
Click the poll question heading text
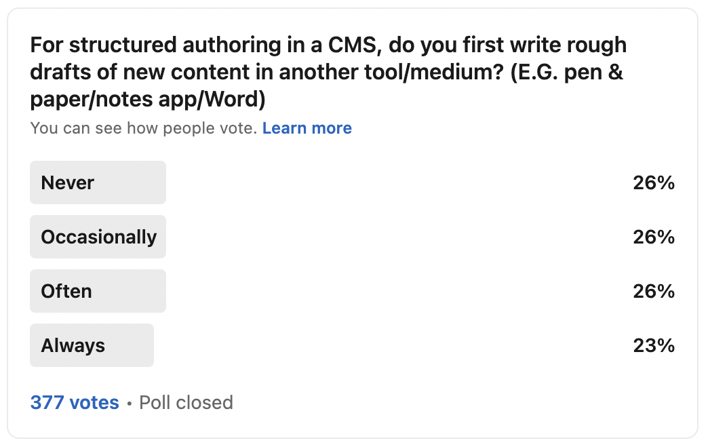[x=328, y=73]
